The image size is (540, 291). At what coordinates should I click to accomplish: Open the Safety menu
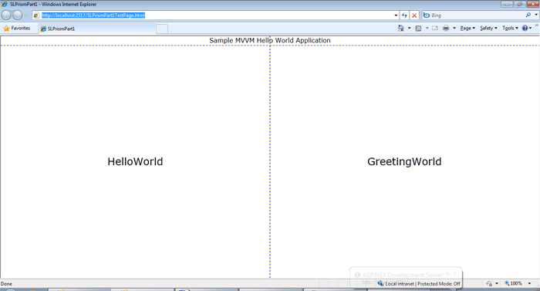[x=488, y=29]
